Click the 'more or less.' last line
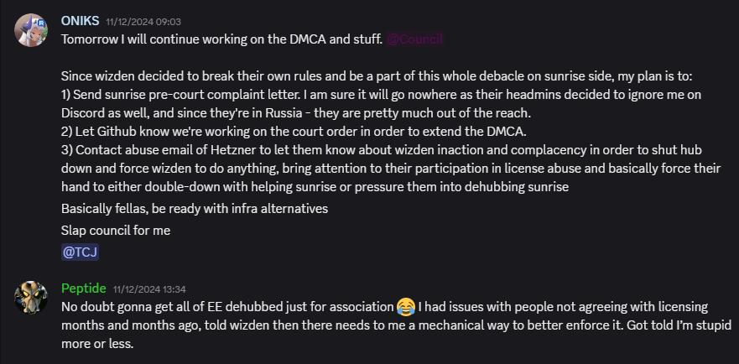Viewport: 739px width, 364px height. [97, 344]
